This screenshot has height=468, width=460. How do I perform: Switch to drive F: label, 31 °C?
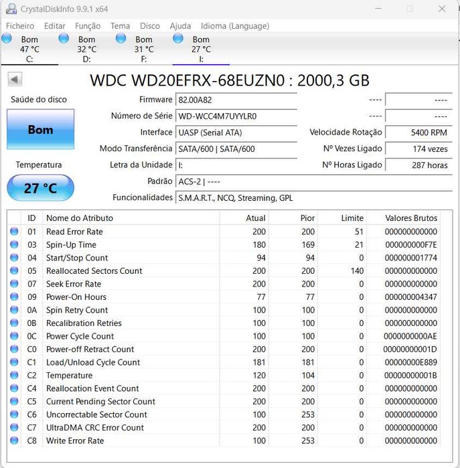point(144,50)
